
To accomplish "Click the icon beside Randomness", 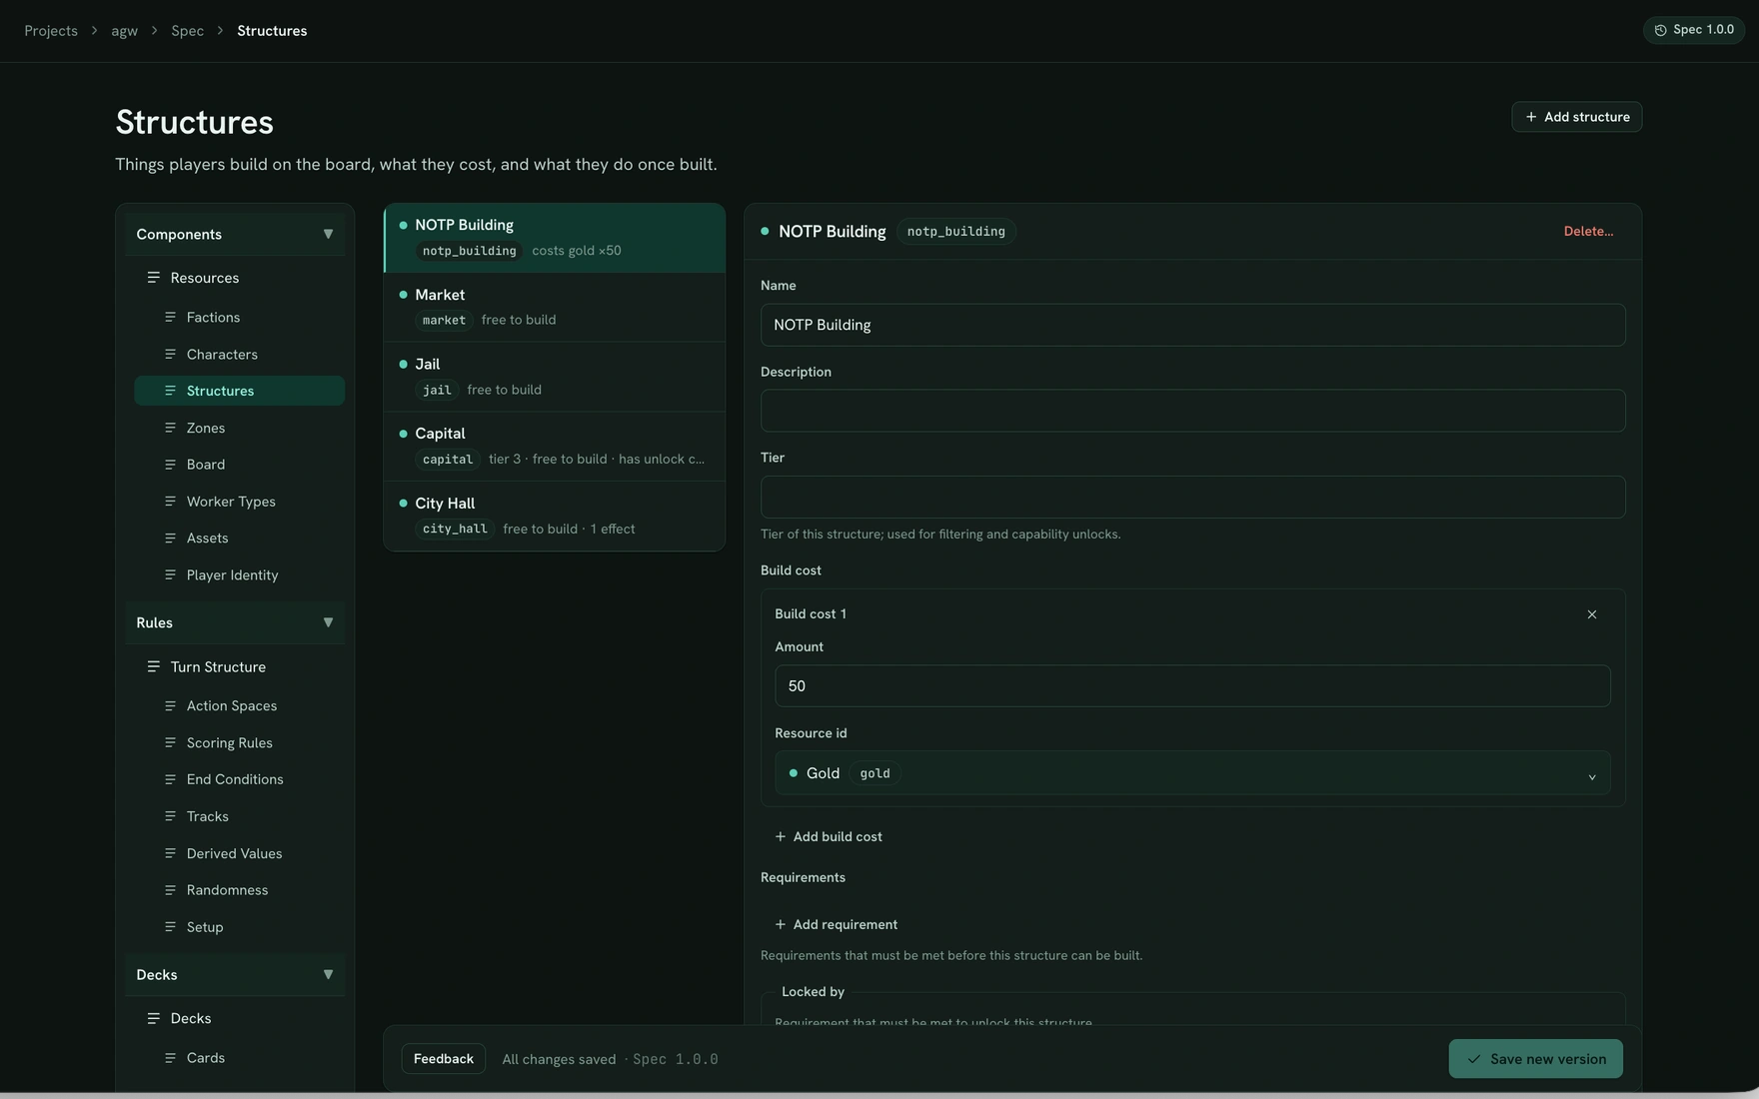I will [170, 890].
